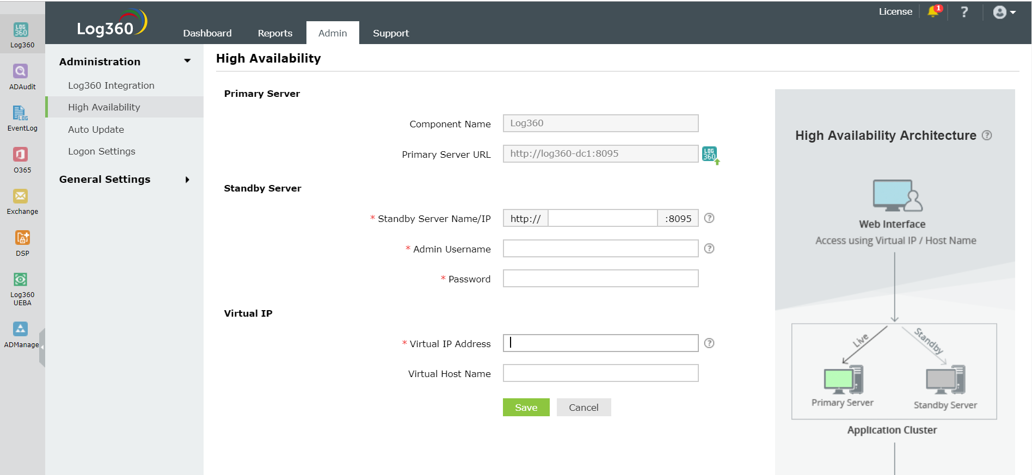The height and width of the screenshot is (475, 1032).
Task: Open the user account dropdown
Action: (x=1004, y=12)
